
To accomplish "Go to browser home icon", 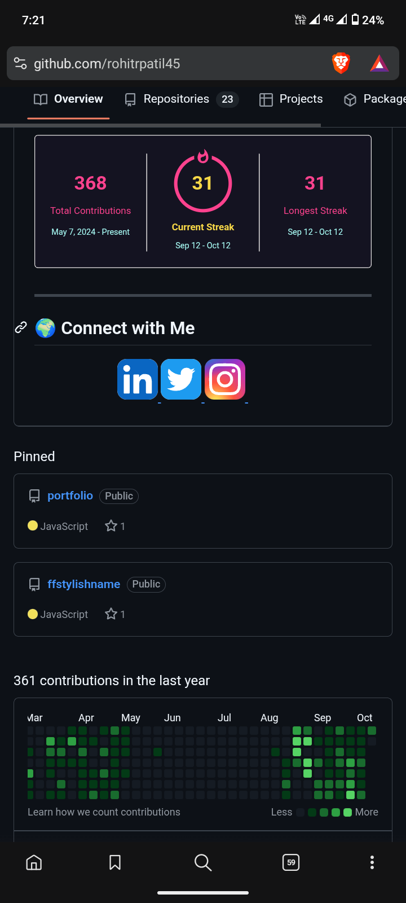I will click(34, 862).
